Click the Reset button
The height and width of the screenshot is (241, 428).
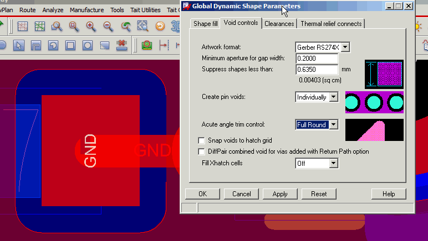319,194
